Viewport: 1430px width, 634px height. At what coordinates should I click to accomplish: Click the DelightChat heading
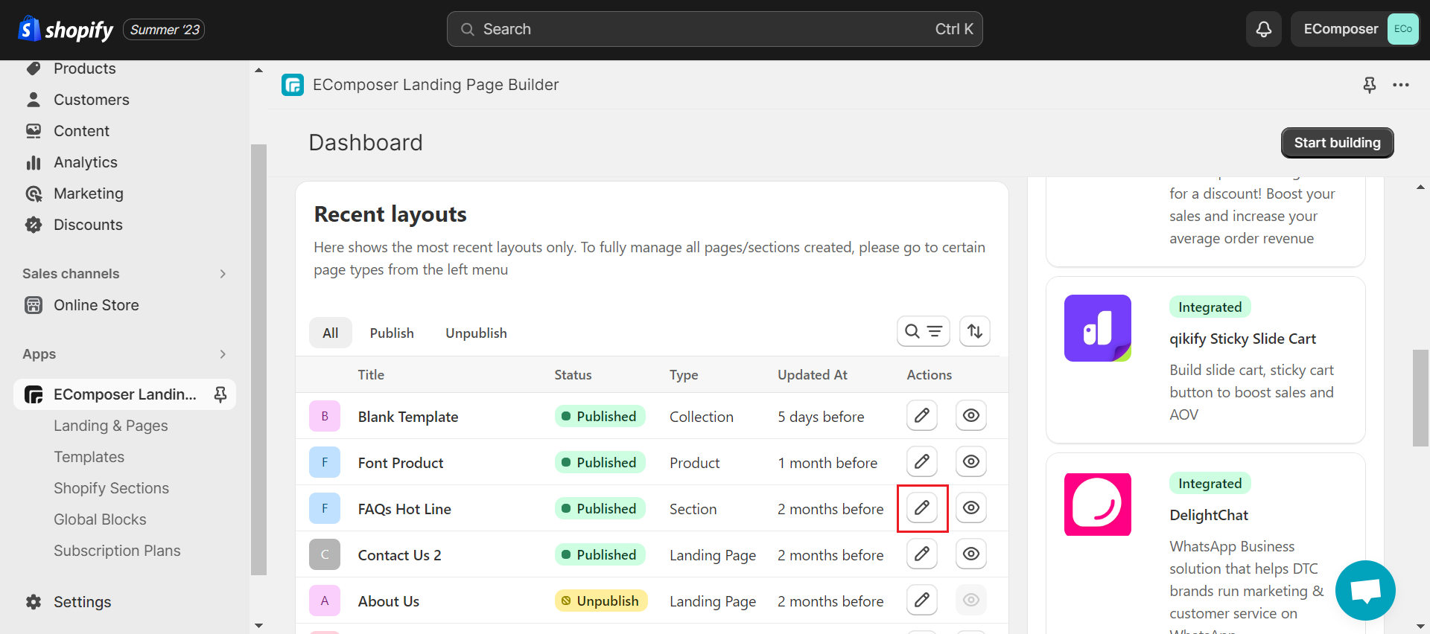[x=1209, y=515]
